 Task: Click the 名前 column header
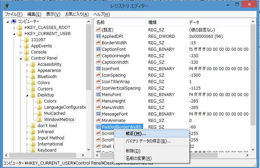(120, 22)
